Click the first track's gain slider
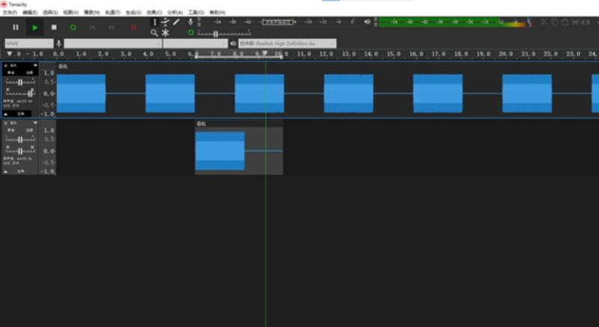599x327 pixels. click(20, 82)
